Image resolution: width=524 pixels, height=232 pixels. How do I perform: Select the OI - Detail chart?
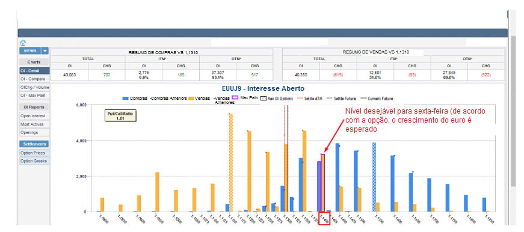pyautogui.click(x=34, y=71)
